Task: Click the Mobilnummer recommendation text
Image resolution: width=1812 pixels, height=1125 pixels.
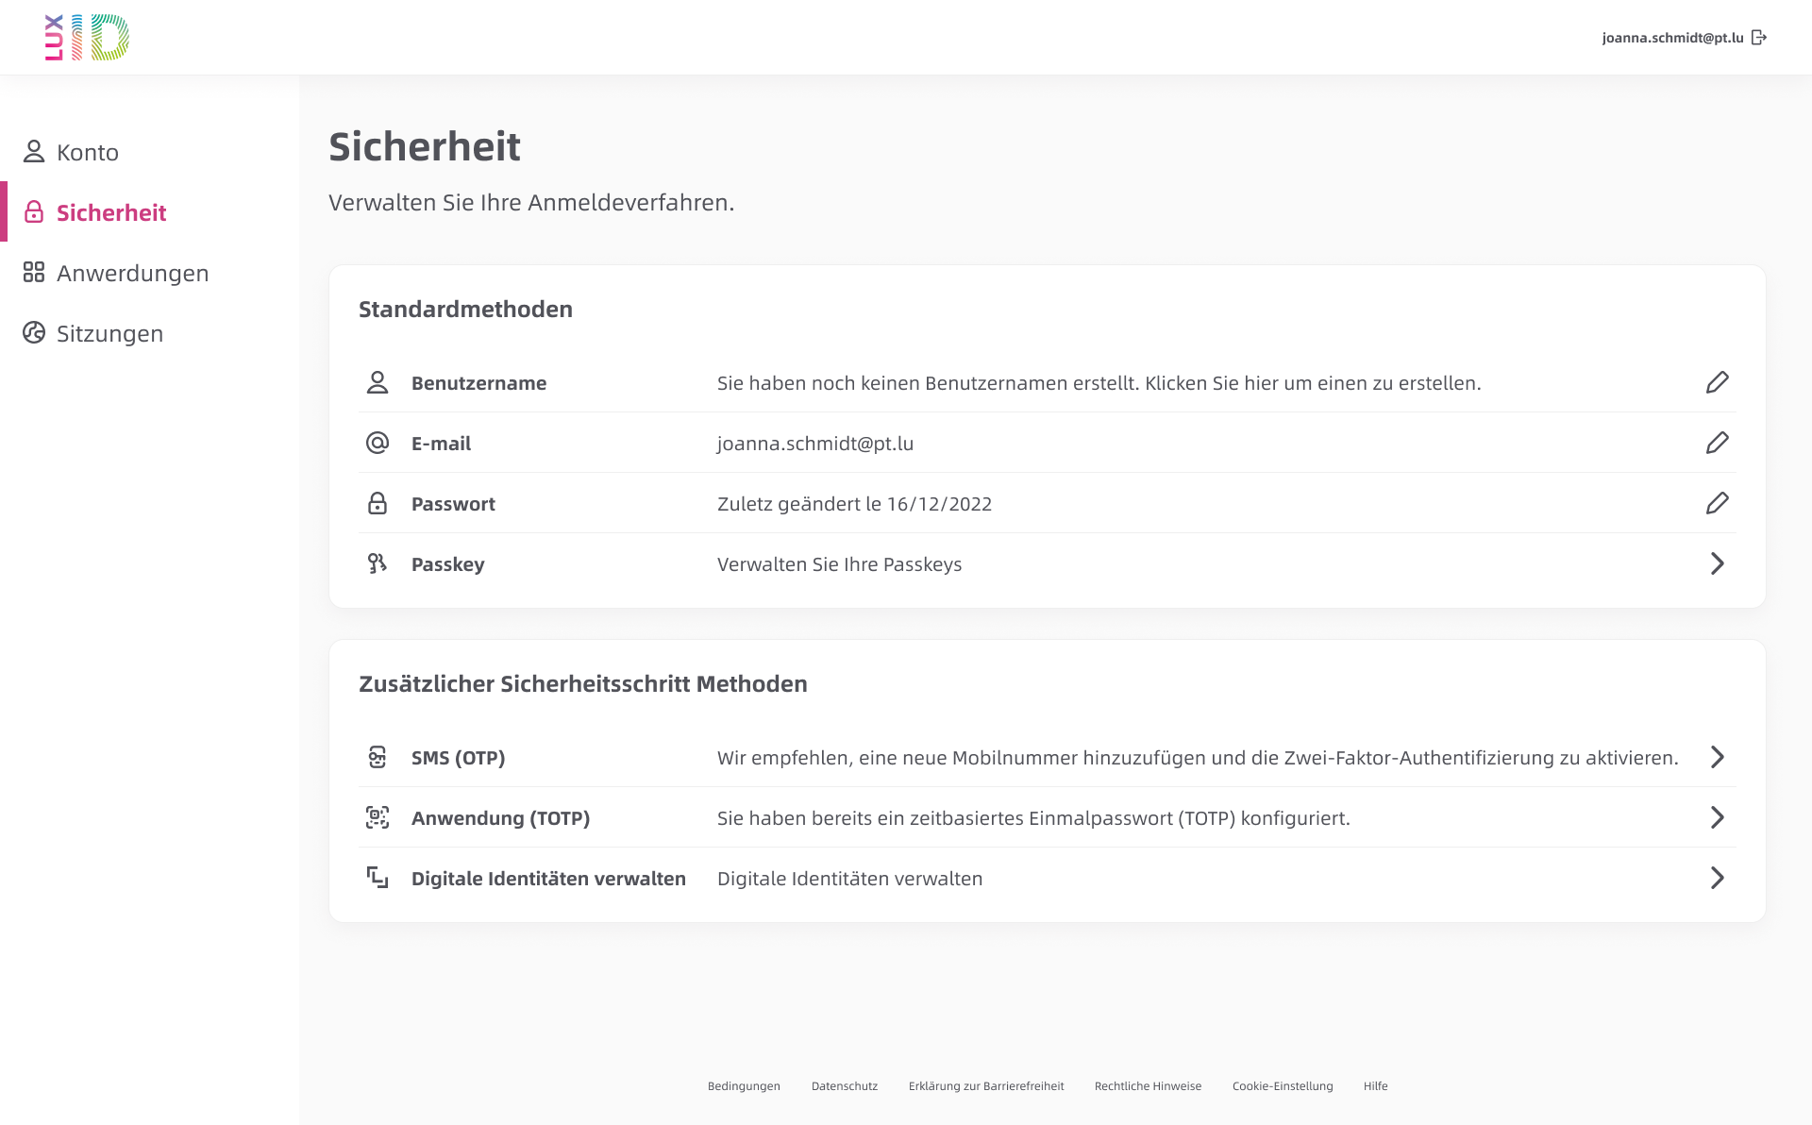Action: pyautogui.click(x=1198, y=758)
